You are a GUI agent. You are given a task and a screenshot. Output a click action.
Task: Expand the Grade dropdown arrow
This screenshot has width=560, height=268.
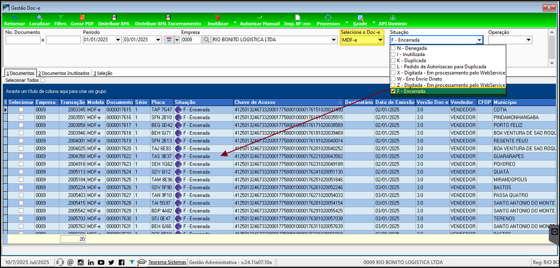(x=373, y=23)
